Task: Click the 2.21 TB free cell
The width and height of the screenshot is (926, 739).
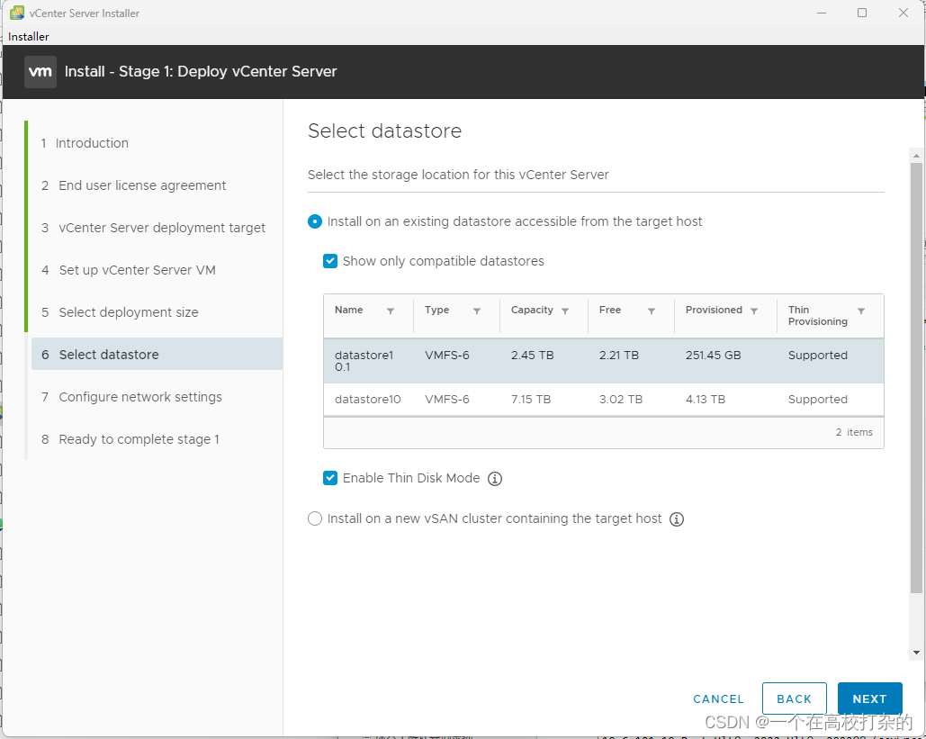Action: (x=619, y=355)
